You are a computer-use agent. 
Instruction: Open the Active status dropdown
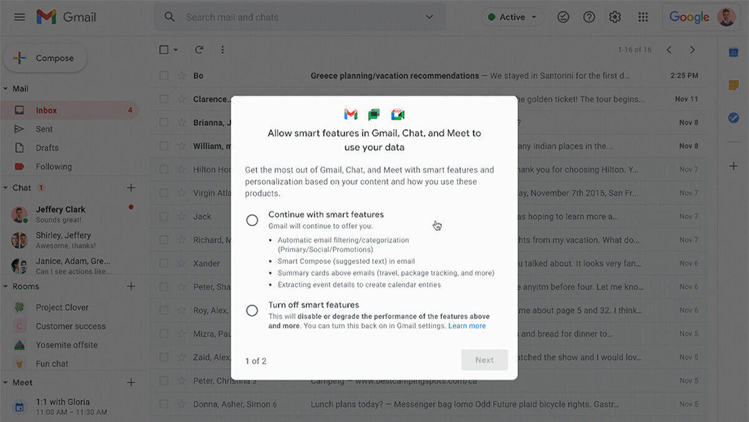pos(512,17)
